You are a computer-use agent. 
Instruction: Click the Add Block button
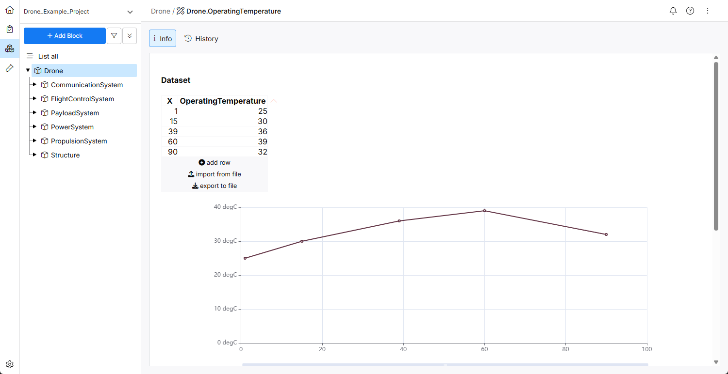[x=65, y=36]
